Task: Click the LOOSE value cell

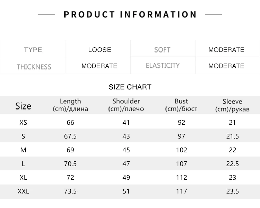Action: pos(99,50)
